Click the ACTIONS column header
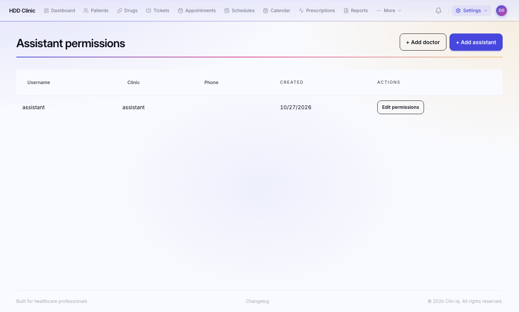 coord(389,82)
